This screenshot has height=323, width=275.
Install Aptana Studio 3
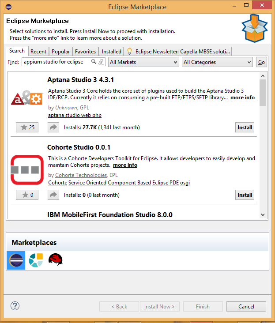[245, 128]
